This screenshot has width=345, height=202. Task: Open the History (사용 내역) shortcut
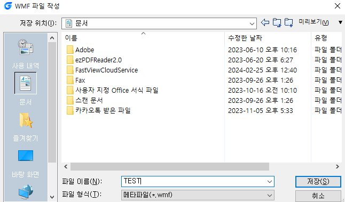coord(26,54)
